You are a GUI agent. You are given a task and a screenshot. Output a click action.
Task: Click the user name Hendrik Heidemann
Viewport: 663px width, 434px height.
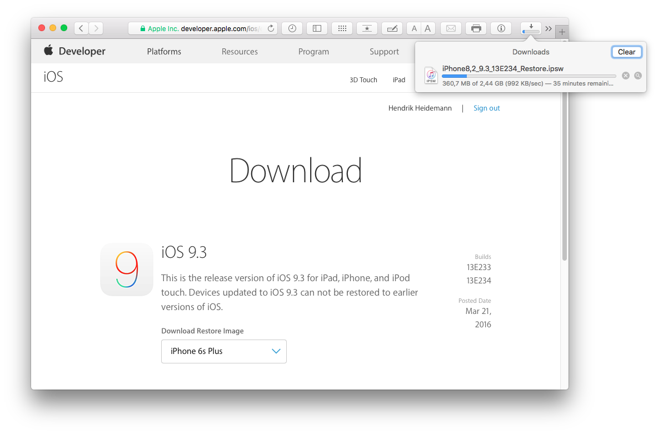click(420, 108)
